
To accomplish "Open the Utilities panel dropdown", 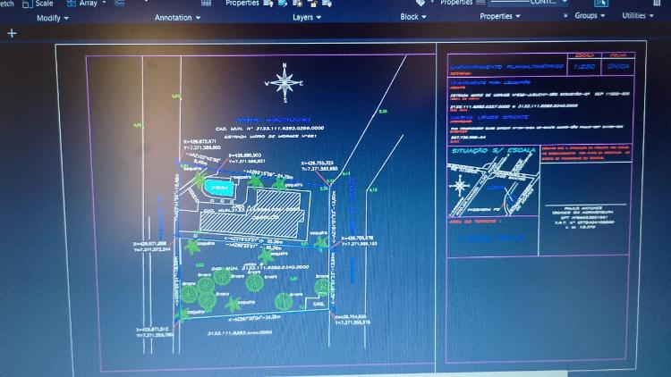I will (x=638, y=16).
